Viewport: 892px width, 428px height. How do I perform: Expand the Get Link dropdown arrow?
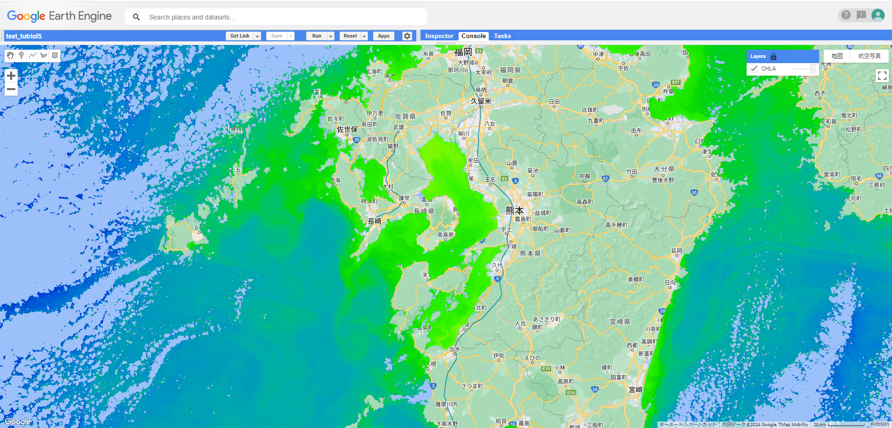tap(257, 36)
